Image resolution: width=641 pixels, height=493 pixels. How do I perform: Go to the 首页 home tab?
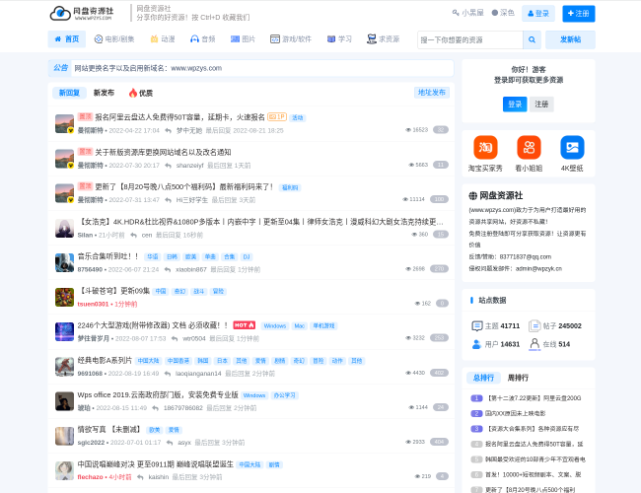tap(67, 39)
